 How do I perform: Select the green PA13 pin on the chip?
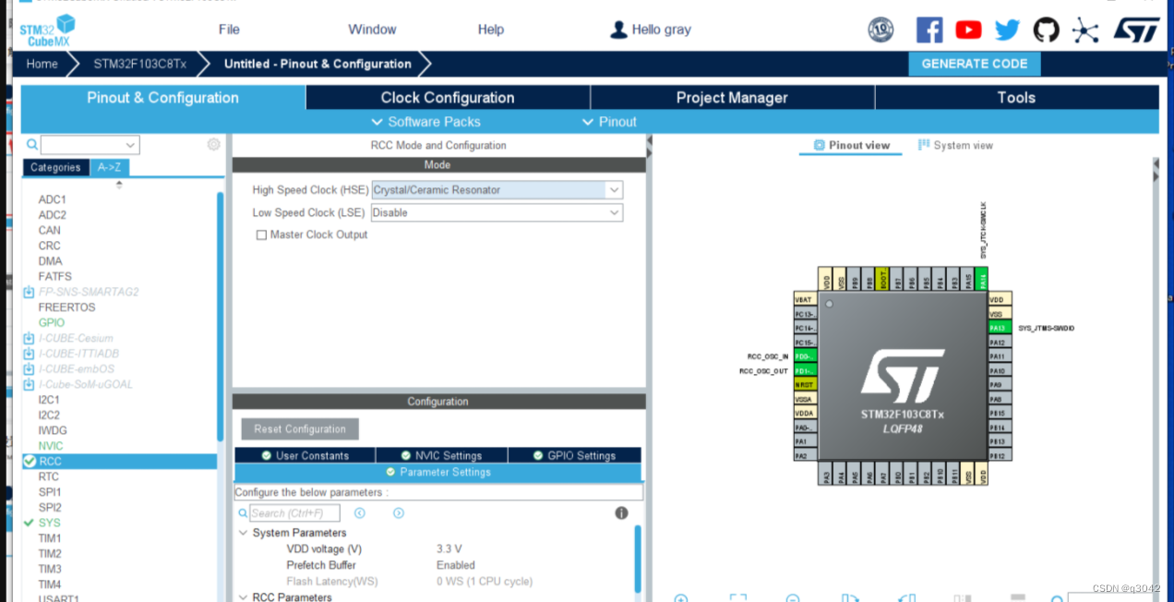(x=1000, y=328)
